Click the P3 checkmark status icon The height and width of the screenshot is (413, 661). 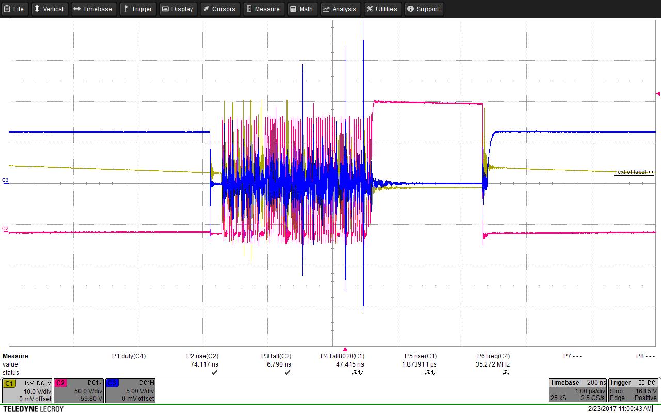click(288, 372)
